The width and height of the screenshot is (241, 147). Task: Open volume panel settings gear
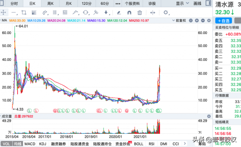point(209,116)
